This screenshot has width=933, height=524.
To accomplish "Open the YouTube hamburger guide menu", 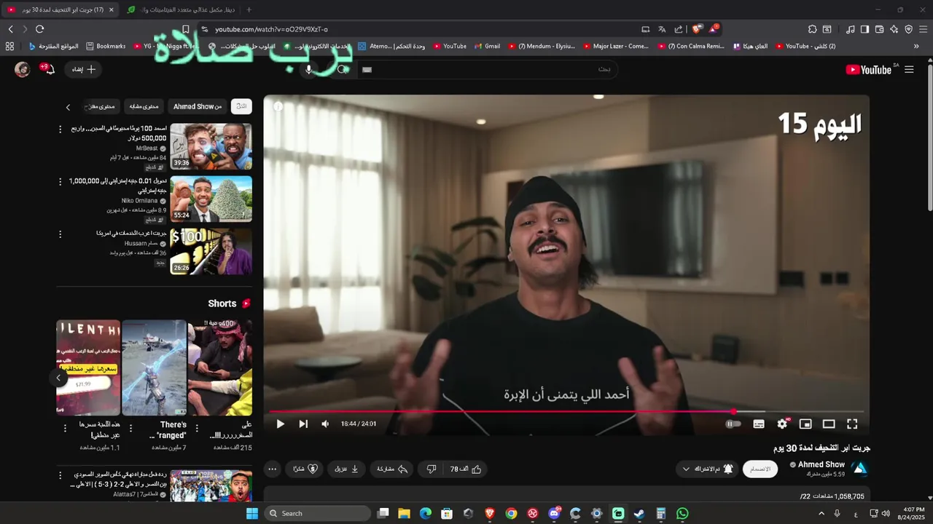I will click(x=909, y=69).
